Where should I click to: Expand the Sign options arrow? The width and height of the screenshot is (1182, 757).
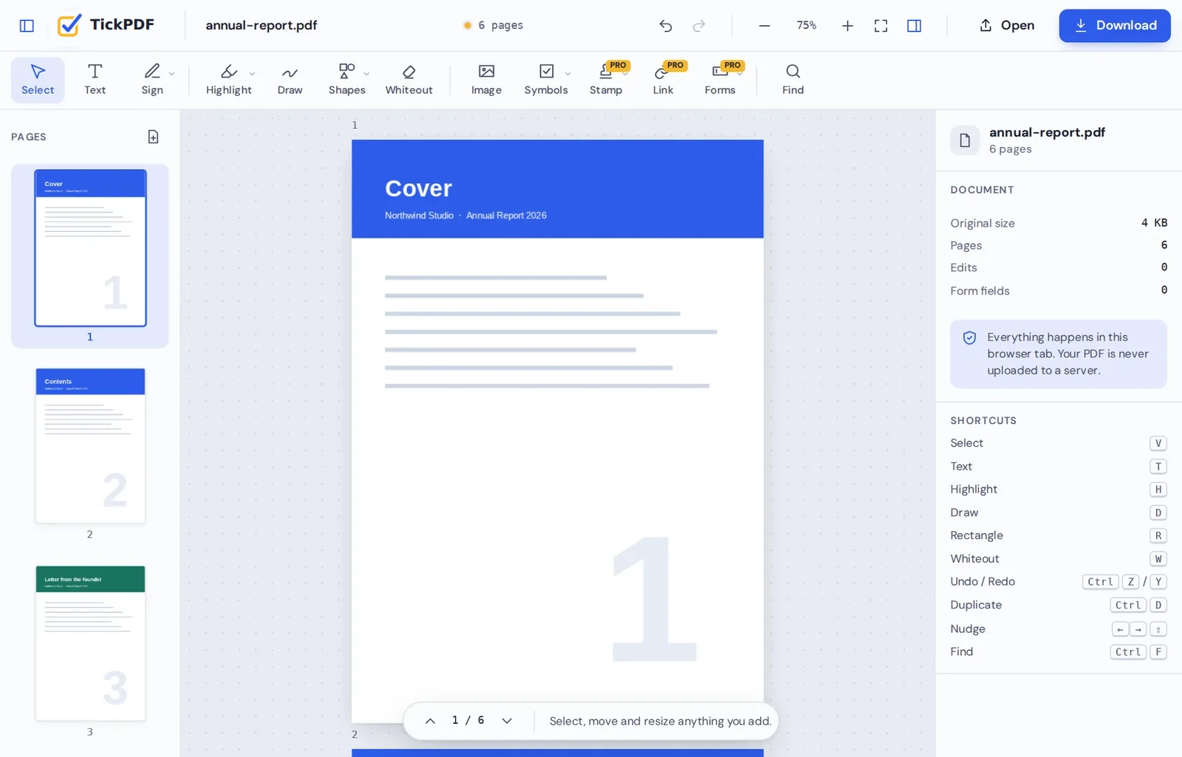[x=172, y=74]
